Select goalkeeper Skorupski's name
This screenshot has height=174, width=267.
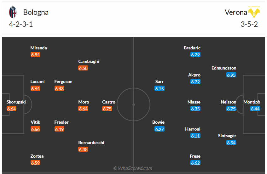tap(16, 102)
